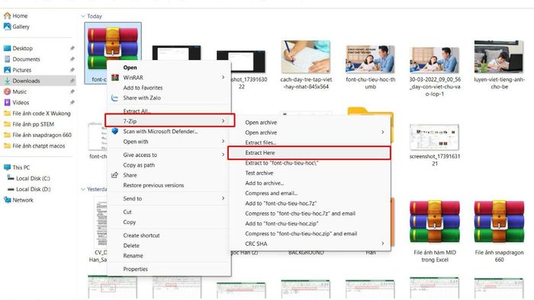Choose Open from the context menu

[130, 68]
